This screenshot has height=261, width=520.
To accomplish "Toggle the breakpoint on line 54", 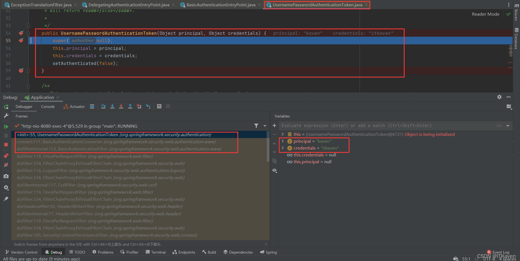I will pyautogui.click(x=21, y=33).
